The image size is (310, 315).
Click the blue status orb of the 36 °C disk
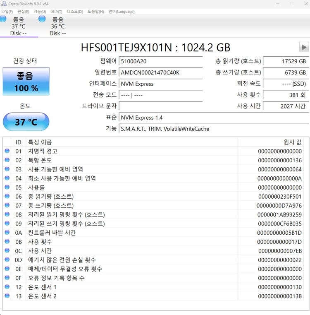pos(42,19)
